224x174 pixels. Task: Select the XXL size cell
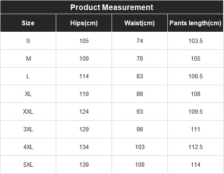click(x=28, y=112)
